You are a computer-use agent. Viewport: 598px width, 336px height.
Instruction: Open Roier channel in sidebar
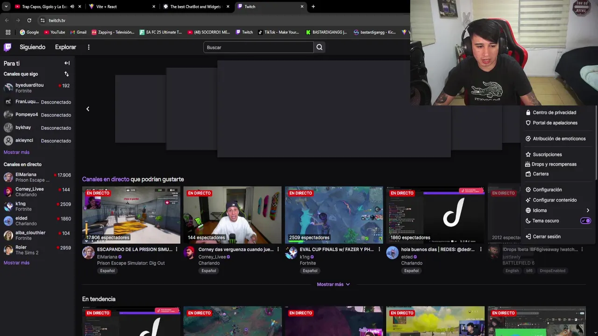(x=37, y=250)
